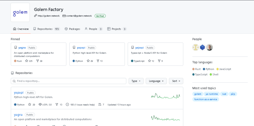The image size is (254, 126).
Task: Click fork count 13 on pinned yapapi
Action: 100,61
